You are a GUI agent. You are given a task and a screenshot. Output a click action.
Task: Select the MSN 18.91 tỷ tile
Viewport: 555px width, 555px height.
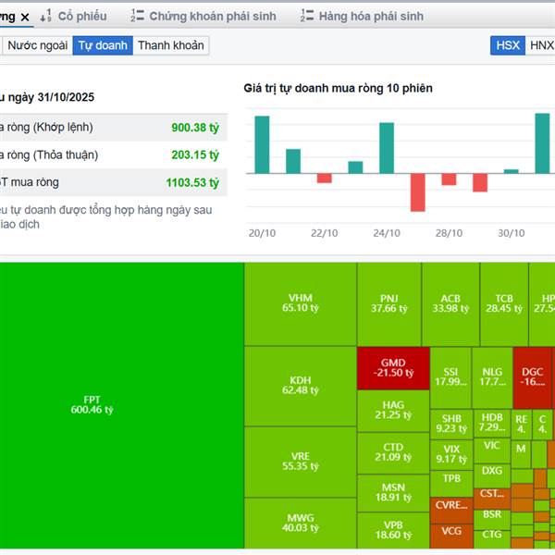[393, 493]
